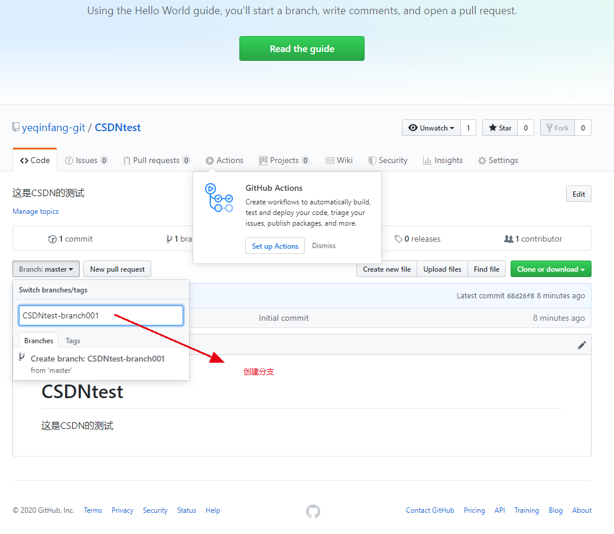Open the Blog footer link
This screenshot has width=614, height=534.
coord(555,510)
